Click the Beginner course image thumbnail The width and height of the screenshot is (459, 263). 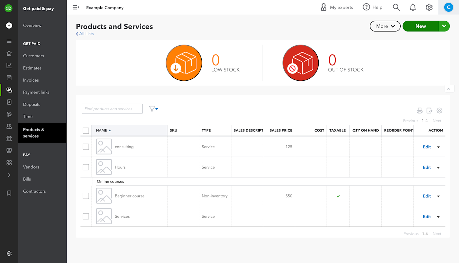point(104,196)
